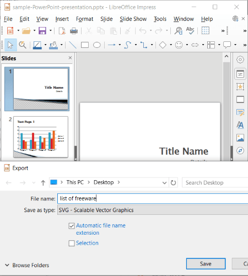Image resolution: width=248 pixels, height=276 pixels.
Task: Click the File name input field
Action: (x=153, y=198)
